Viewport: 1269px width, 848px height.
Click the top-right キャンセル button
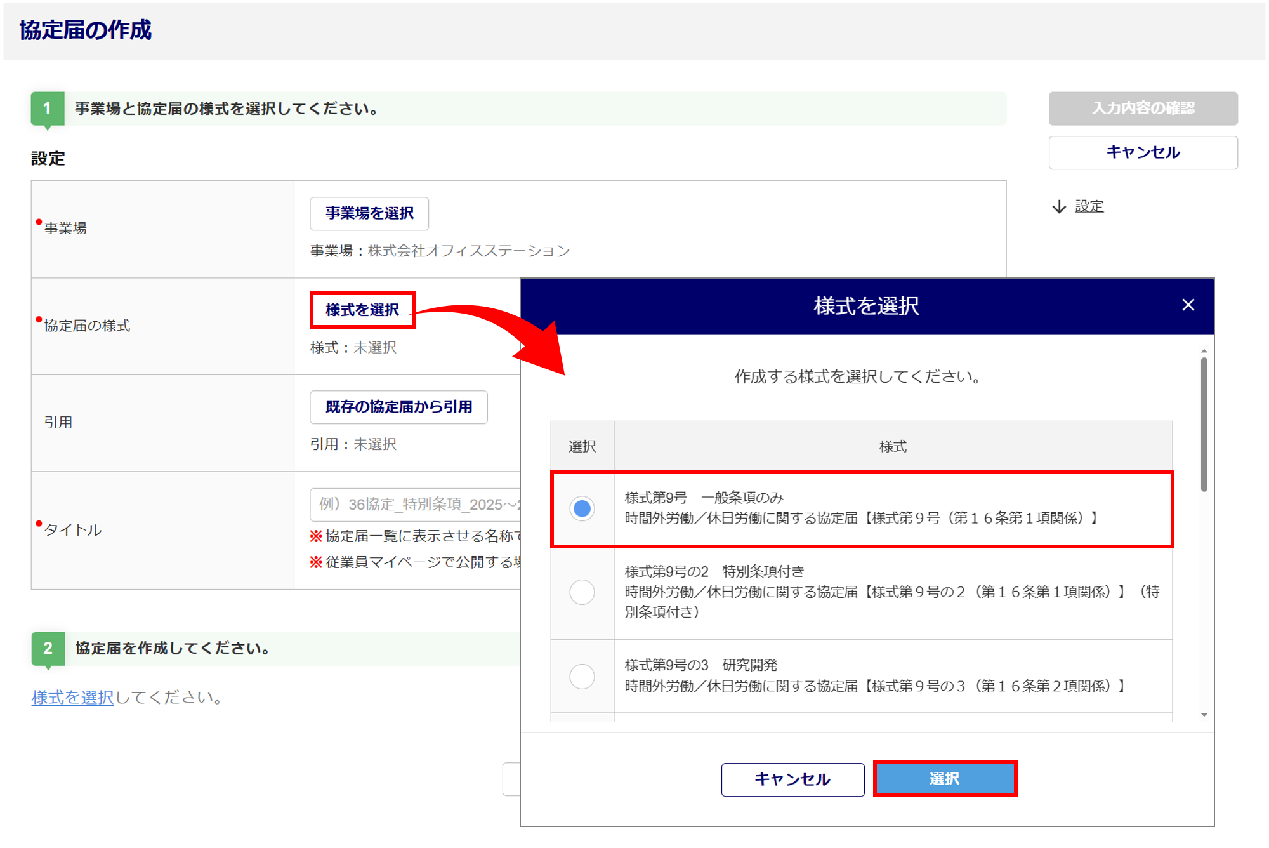point(1143,152)
